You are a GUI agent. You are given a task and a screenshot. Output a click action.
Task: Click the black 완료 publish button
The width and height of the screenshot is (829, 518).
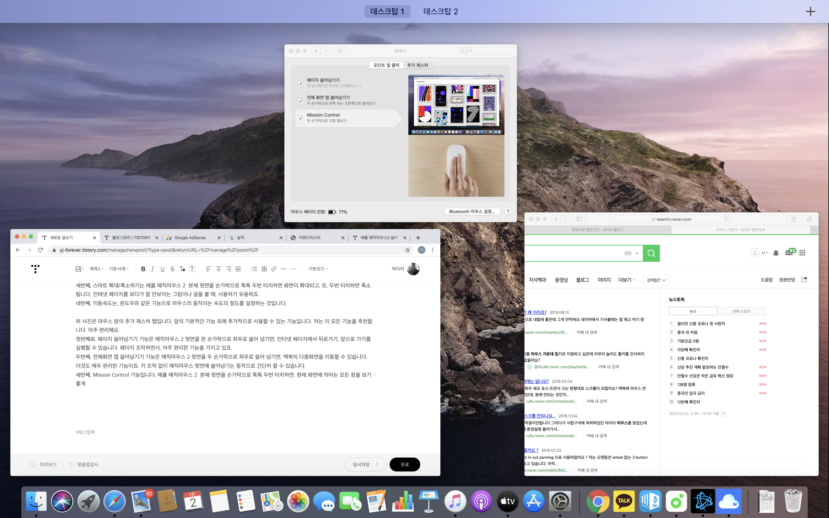coord(404,464)
